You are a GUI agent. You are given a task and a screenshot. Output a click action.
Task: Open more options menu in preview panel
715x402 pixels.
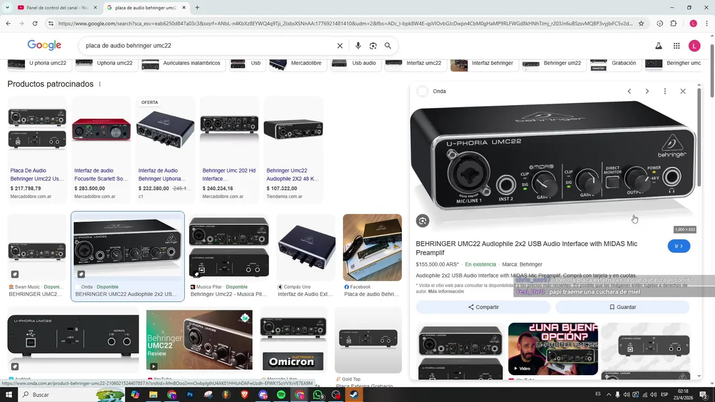(665, 91)
